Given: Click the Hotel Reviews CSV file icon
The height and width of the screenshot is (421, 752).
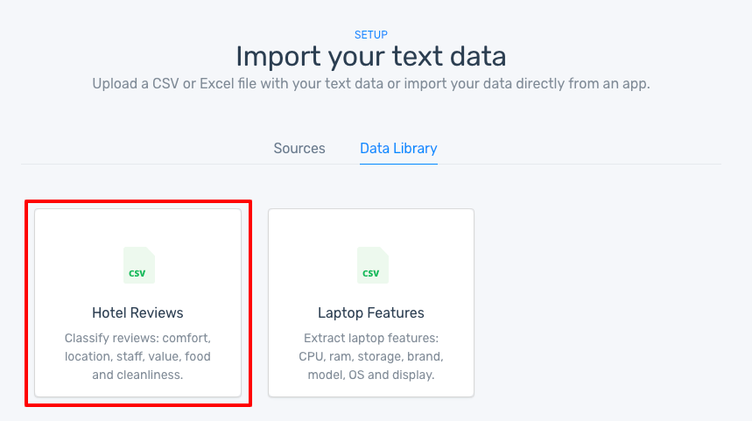Looking at the screenshot, I should tap(138, 265).
